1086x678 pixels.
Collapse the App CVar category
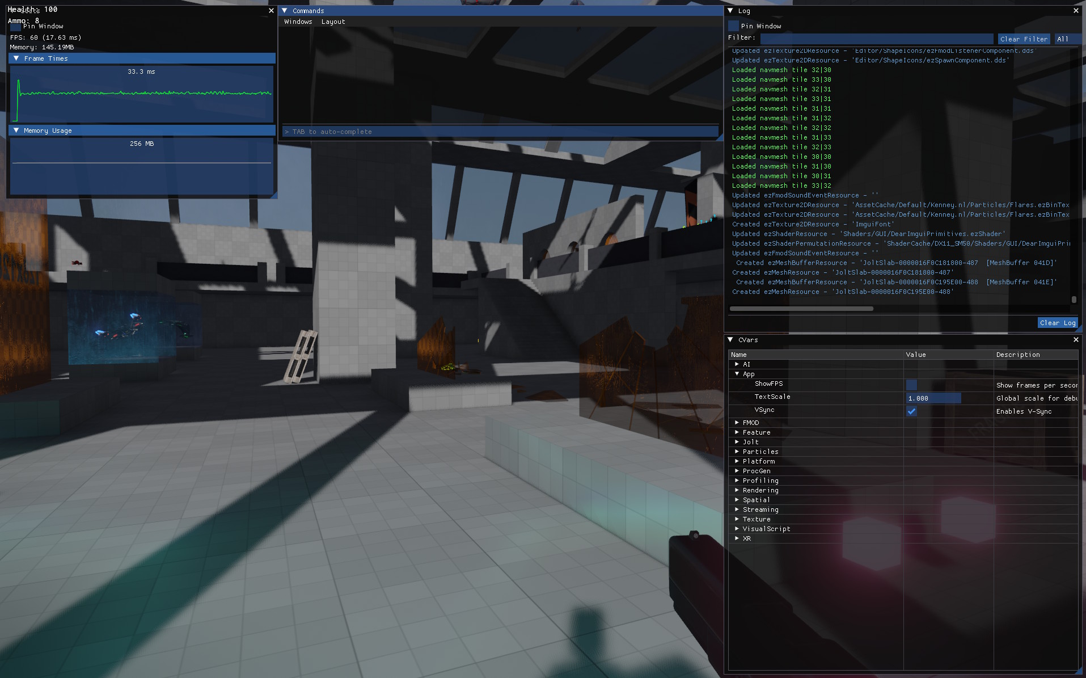(737, 373)
